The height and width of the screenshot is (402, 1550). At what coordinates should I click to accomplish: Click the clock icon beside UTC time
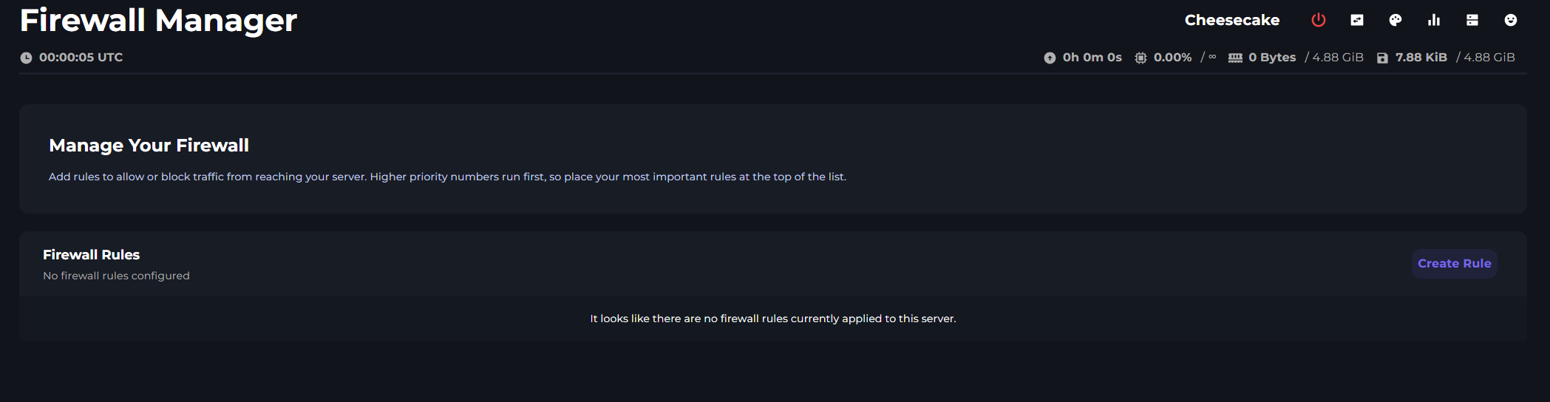pyautogui.click(x=26, y=58)
